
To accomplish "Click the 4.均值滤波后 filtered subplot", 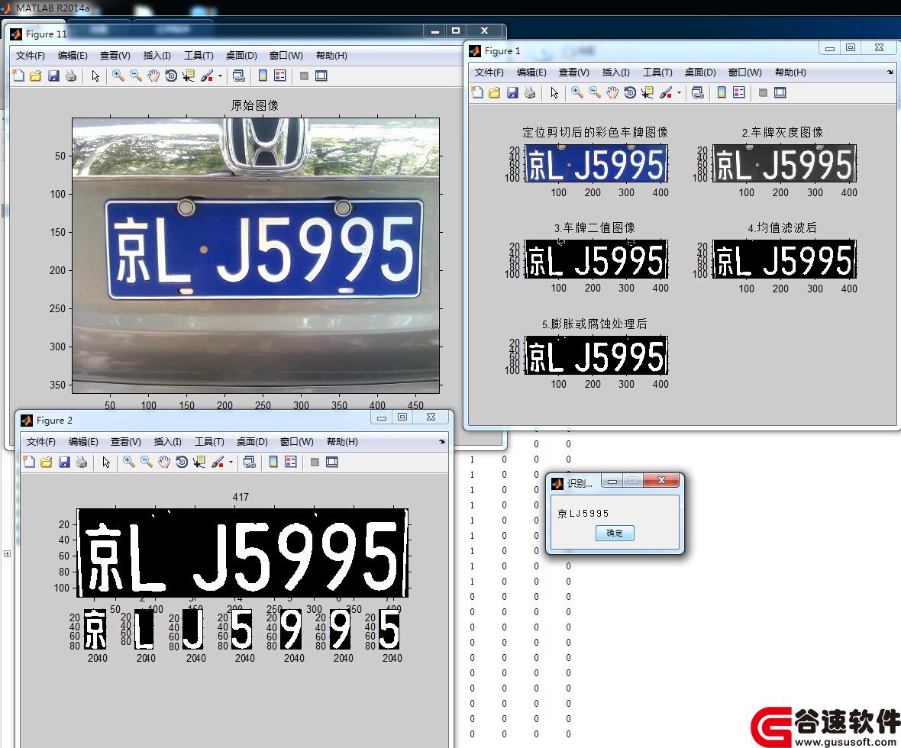I will [784, 259].
